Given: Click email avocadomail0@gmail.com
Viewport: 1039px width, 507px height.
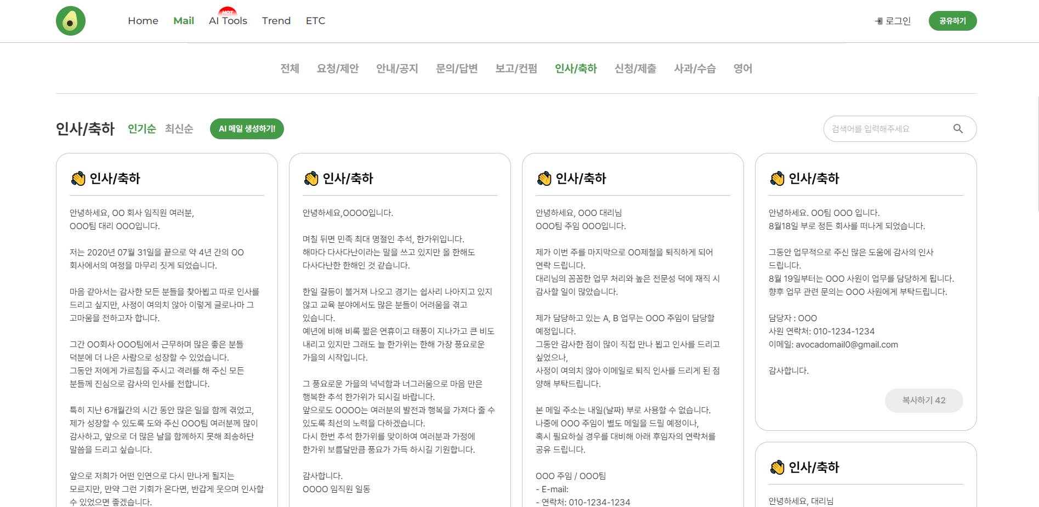Looking at the screenshot, I should [847, 345].
